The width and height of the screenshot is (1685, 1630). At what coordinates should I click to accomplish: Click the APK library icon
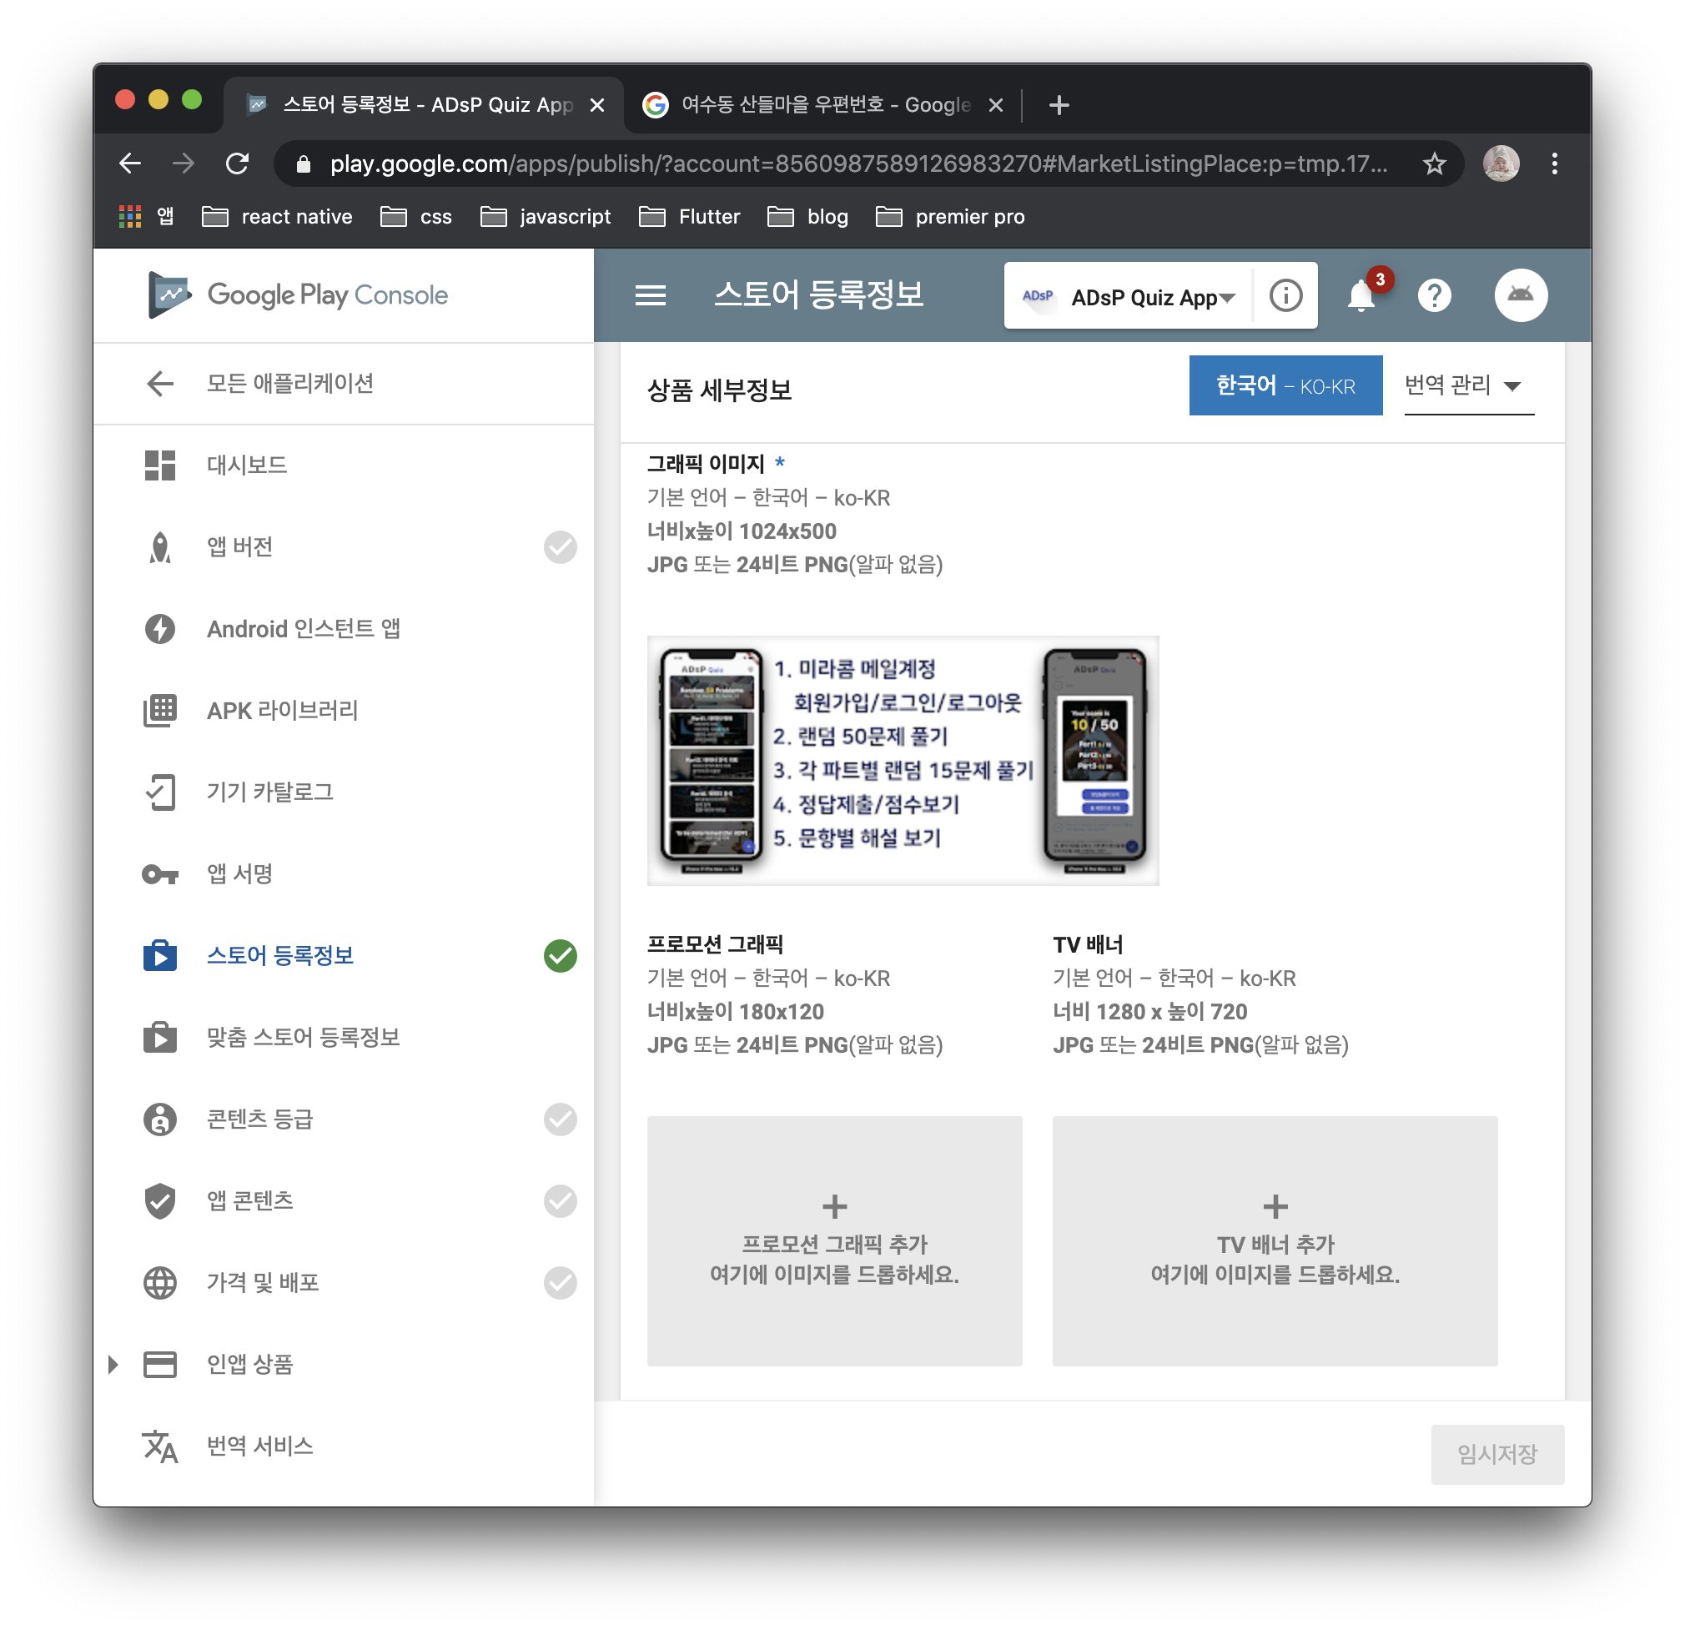pos(160,710)
